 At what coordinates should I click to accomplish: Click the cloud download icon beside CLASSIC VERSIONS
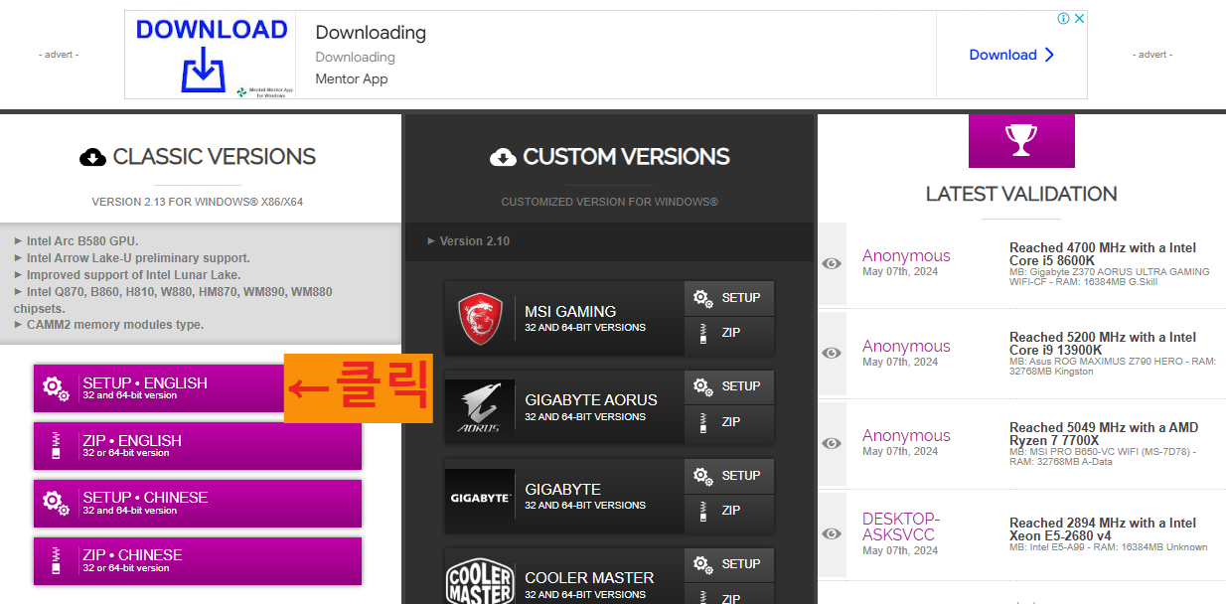tap(92, 157)
